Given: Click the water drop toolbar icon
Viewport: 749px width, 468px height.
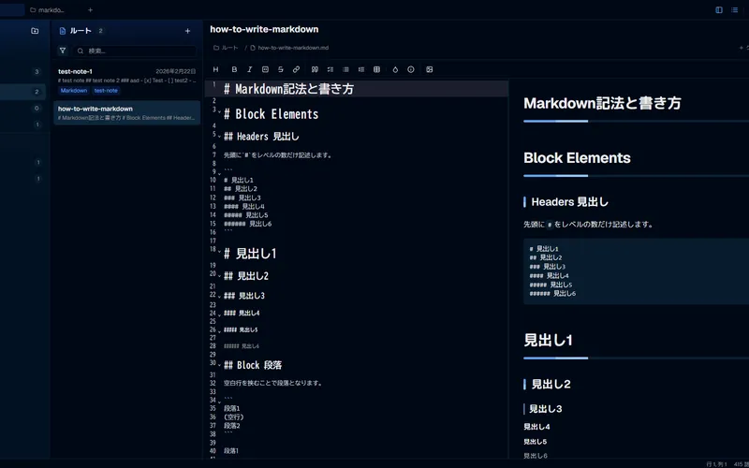Looking at the screenshot, I should point(395,69).
